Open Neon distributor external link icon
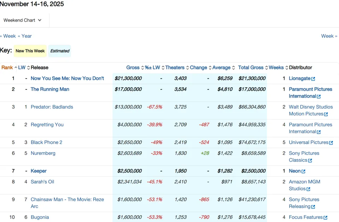The image size is (339, 222). [x=303, y=171]
